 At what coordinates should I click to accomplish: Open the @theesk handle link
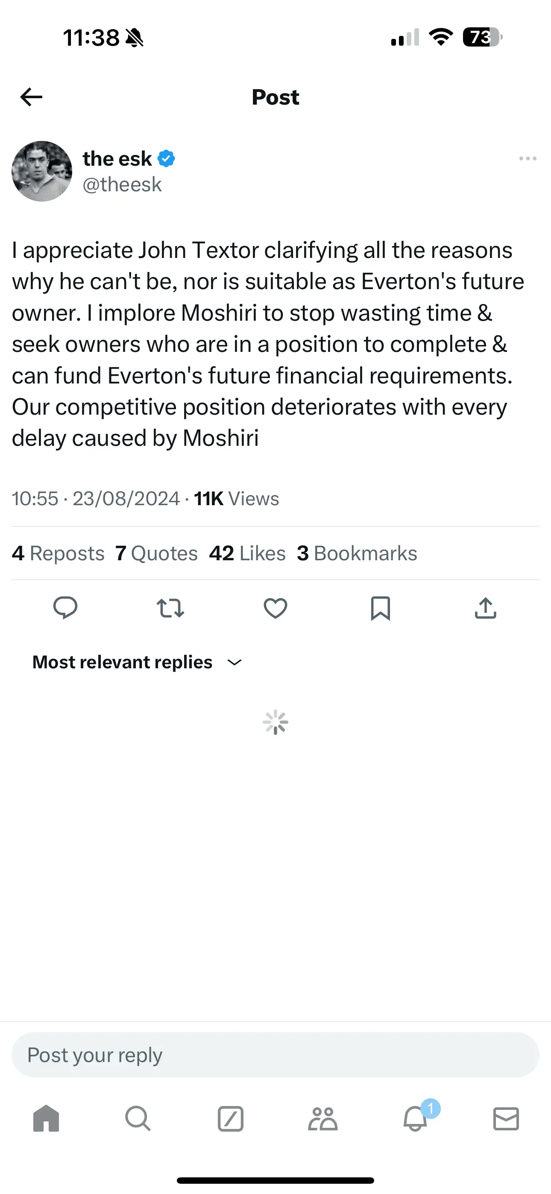122,184
